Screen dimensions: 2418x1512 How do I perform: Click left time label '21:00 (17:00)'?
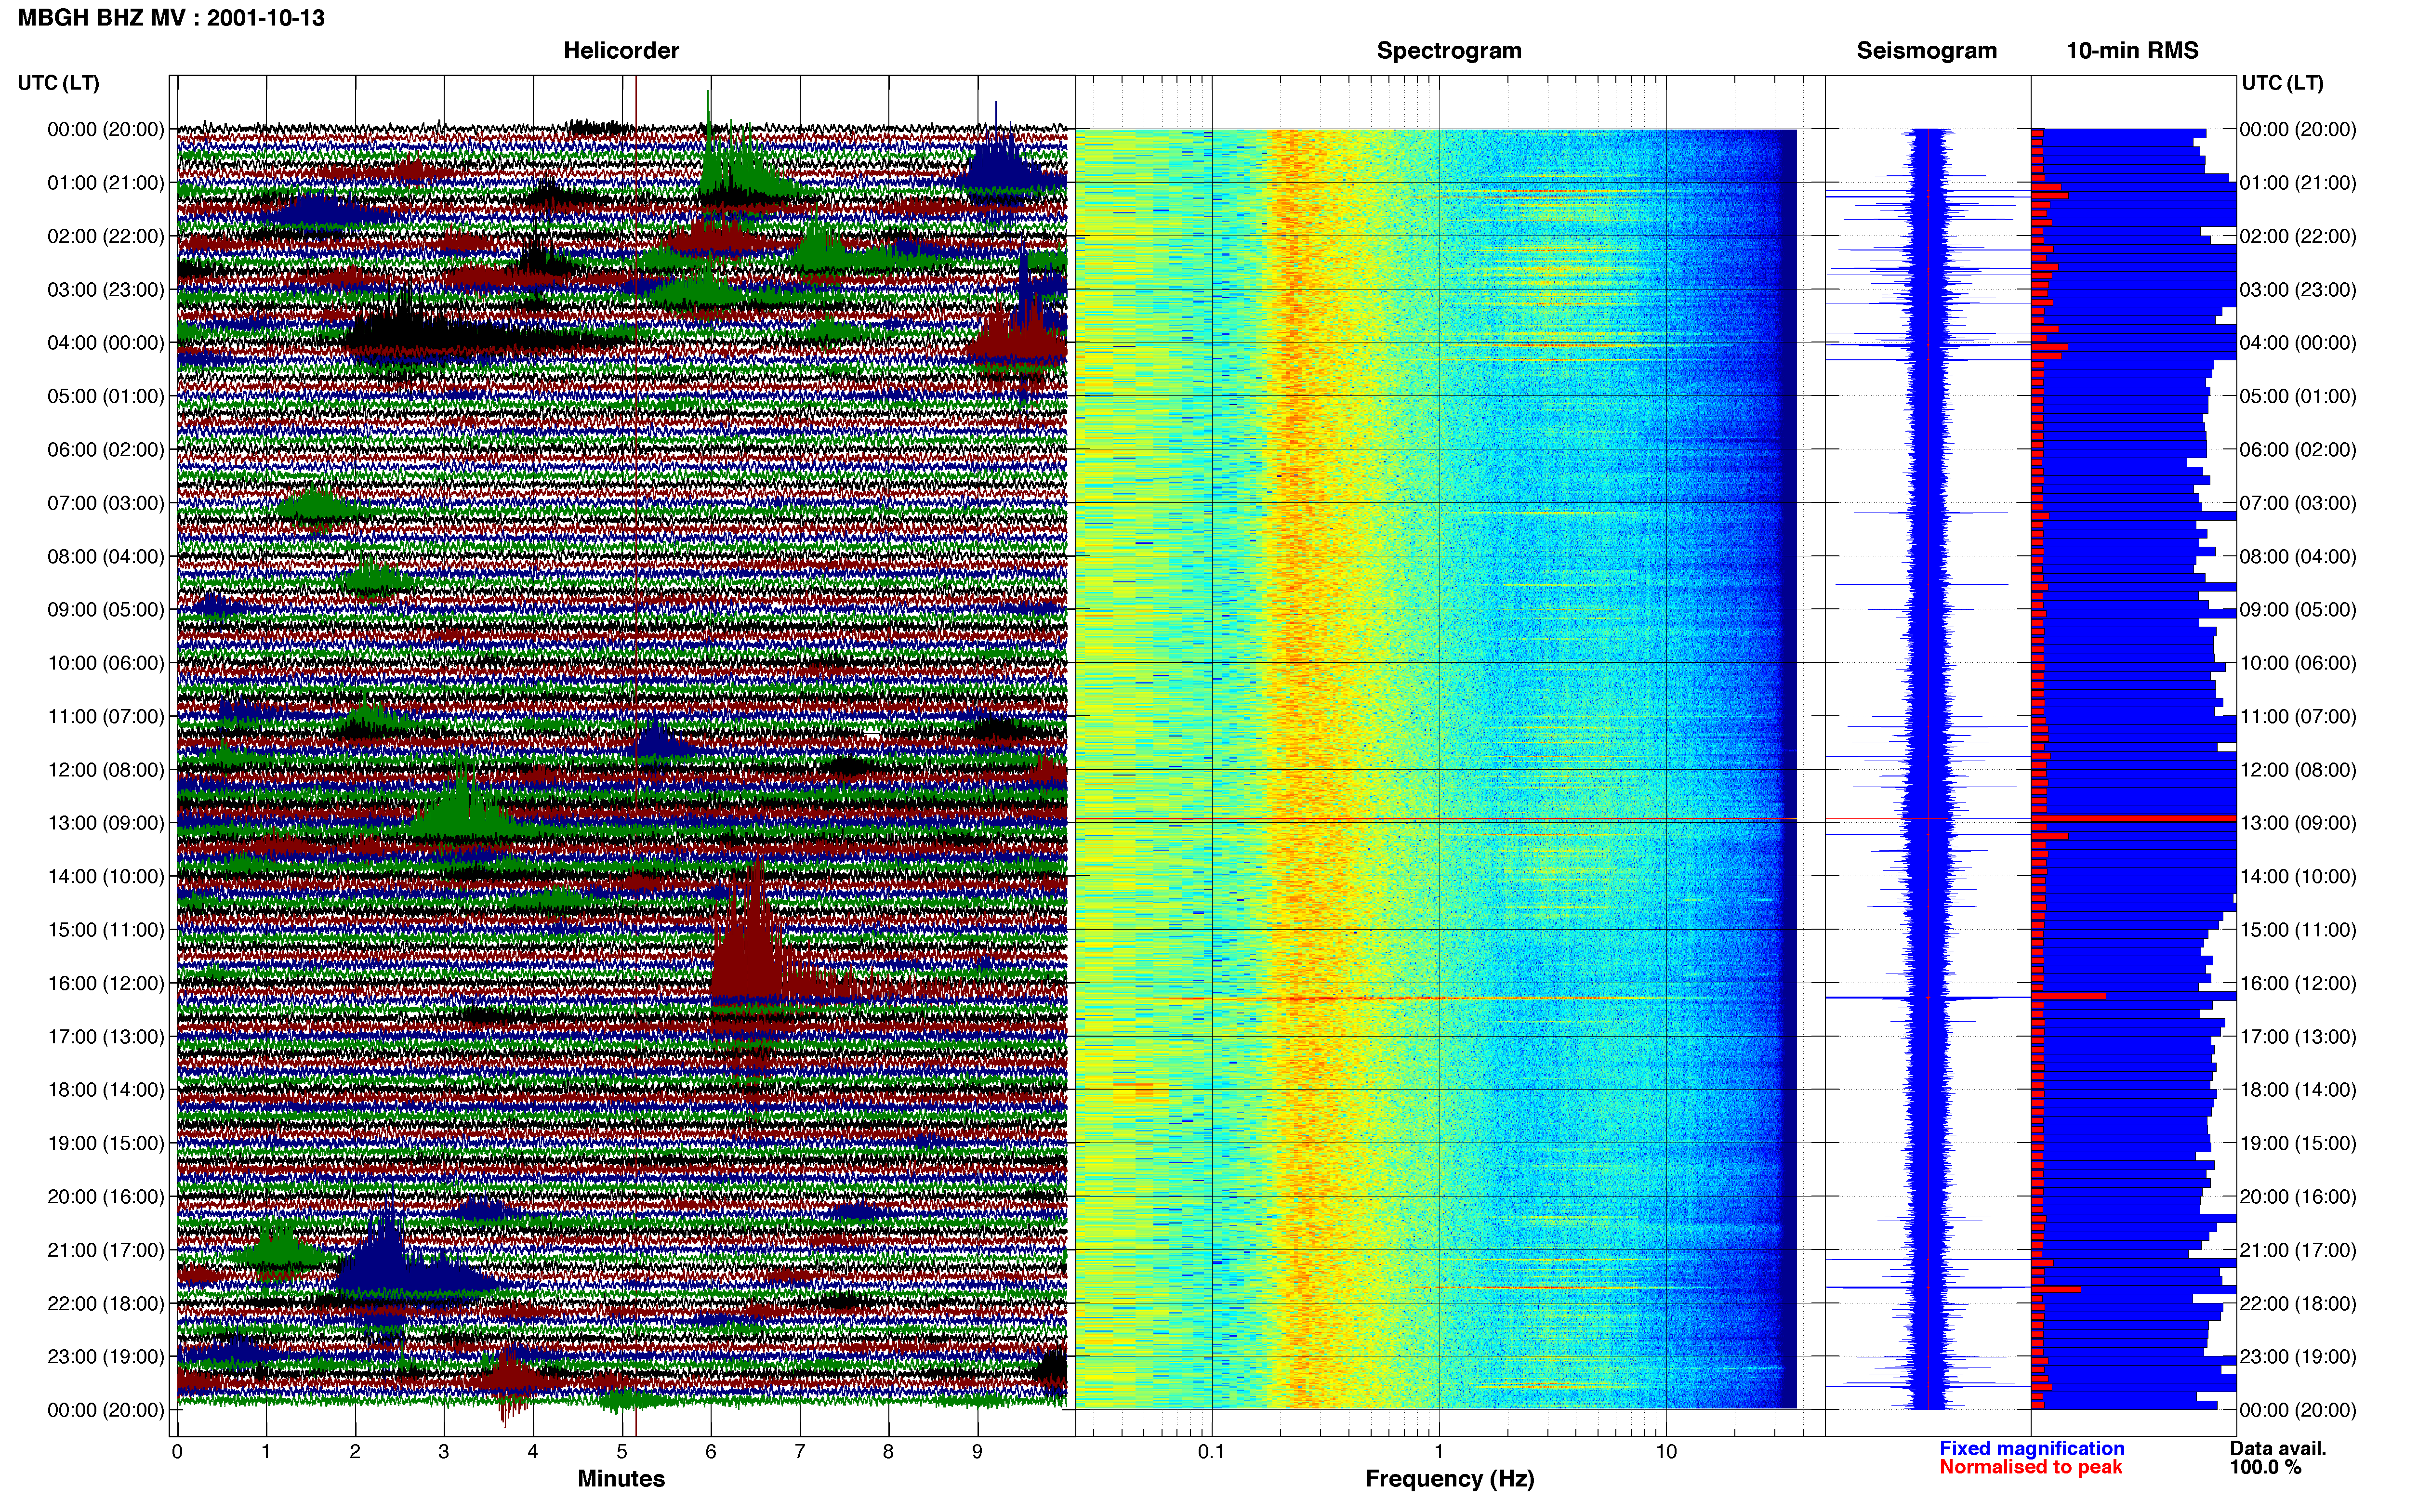click(105, 1250)
